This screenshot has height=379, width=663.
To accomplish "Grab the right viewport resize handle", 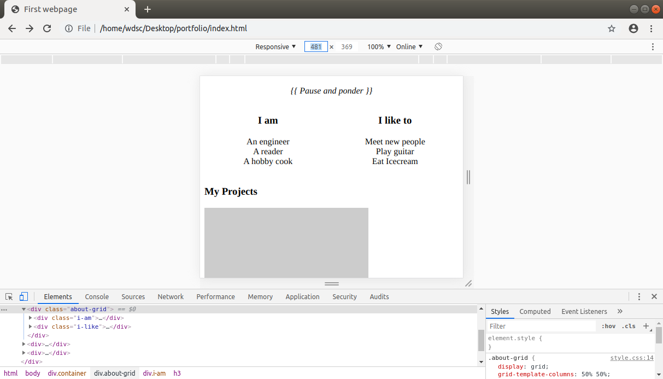I will pyautogui.click(x=468, y=177).
